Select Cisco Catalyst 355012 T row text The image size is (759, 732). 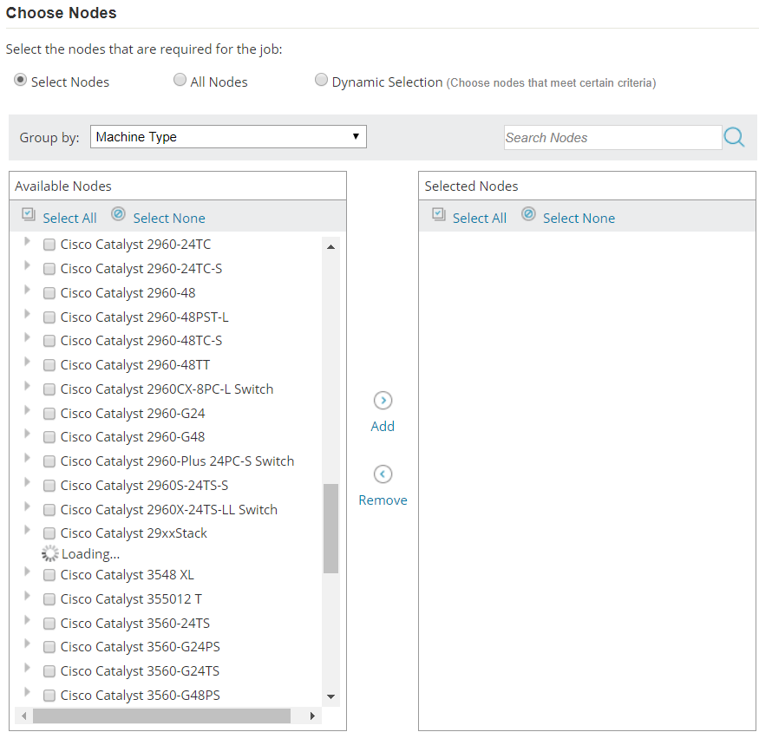131,599
